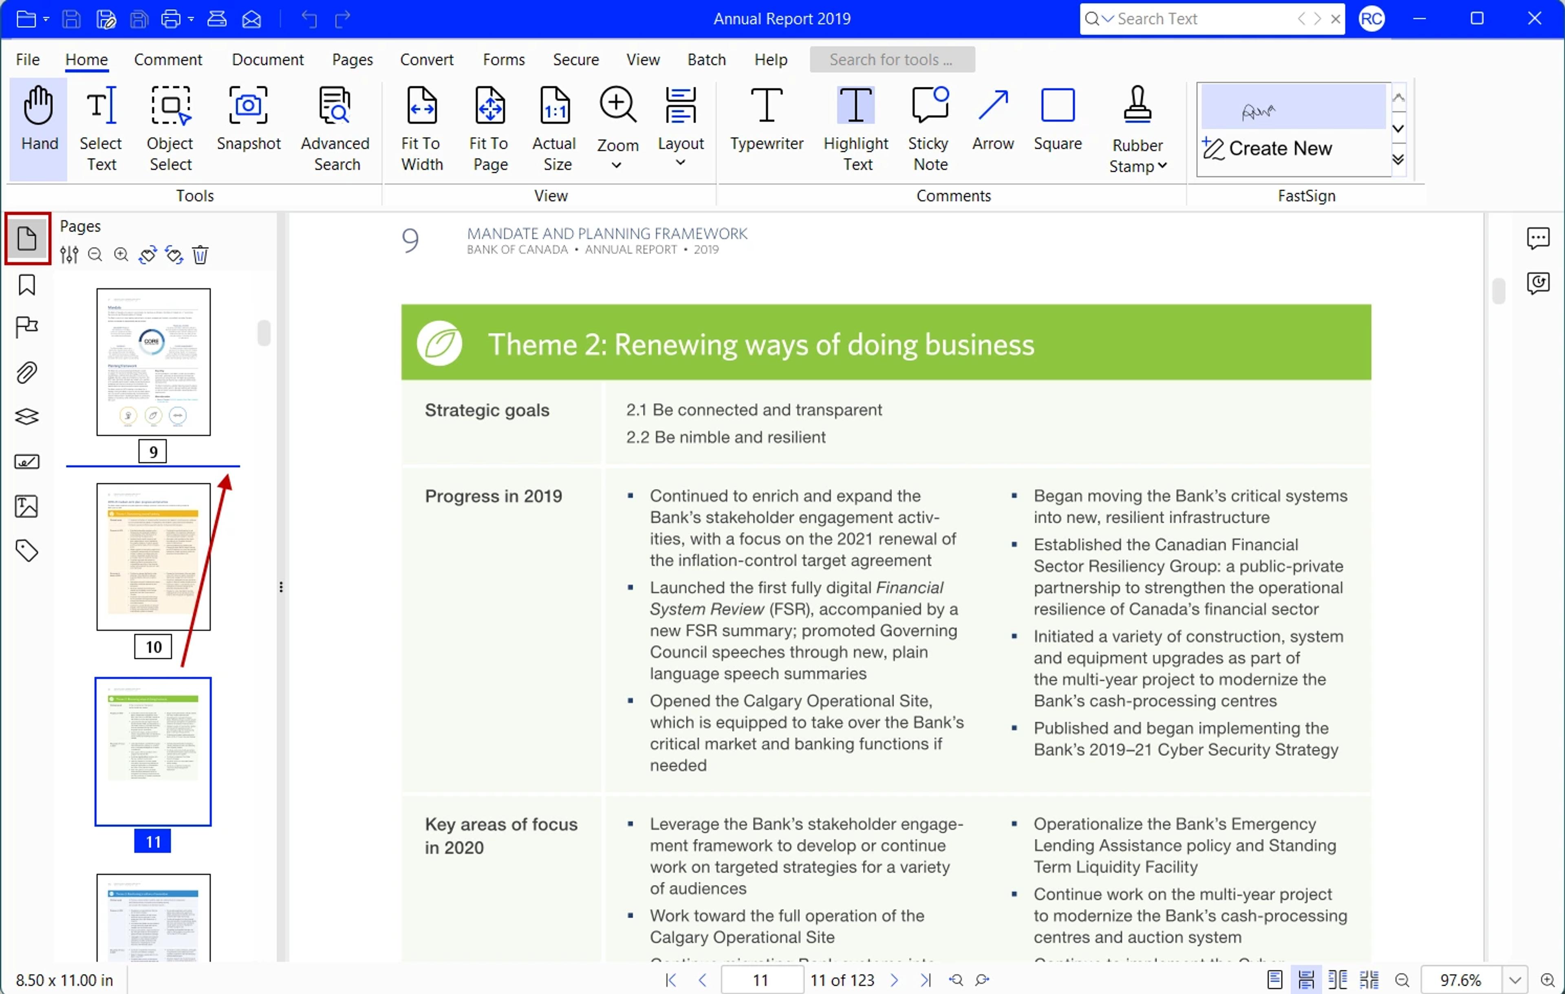Click the Email envelope icon
1565x994 pixels.
[251, 19]
